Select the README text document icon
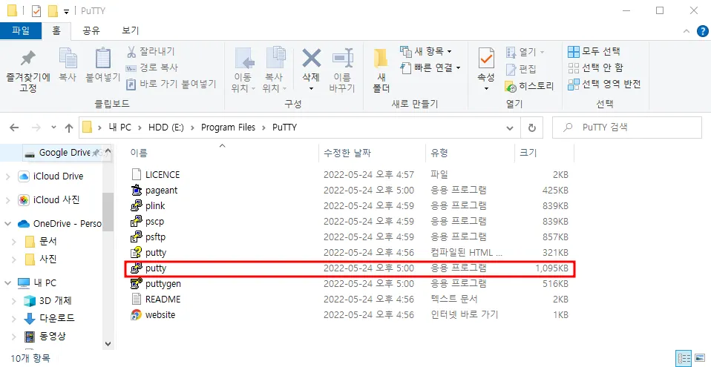 [137, 299]
